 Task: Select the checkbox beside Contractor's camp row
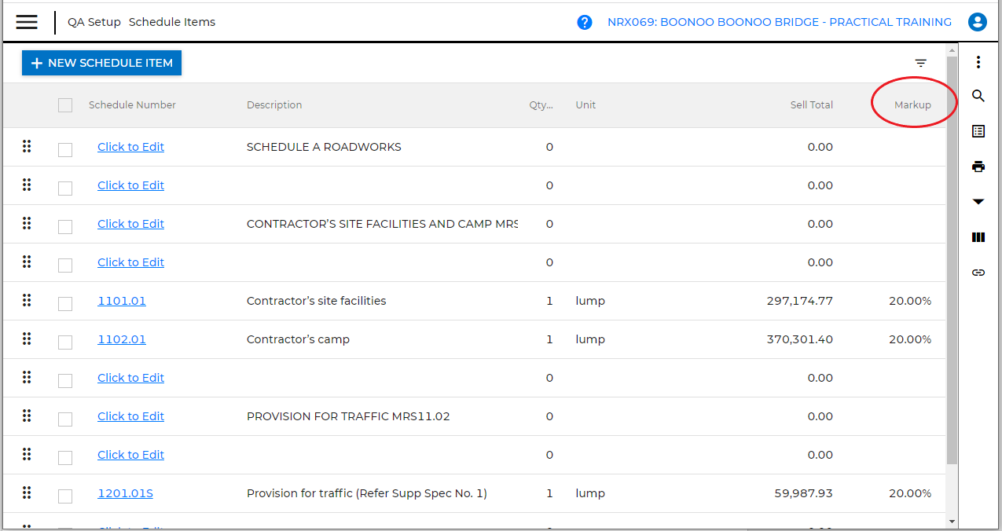click(65, 342)
